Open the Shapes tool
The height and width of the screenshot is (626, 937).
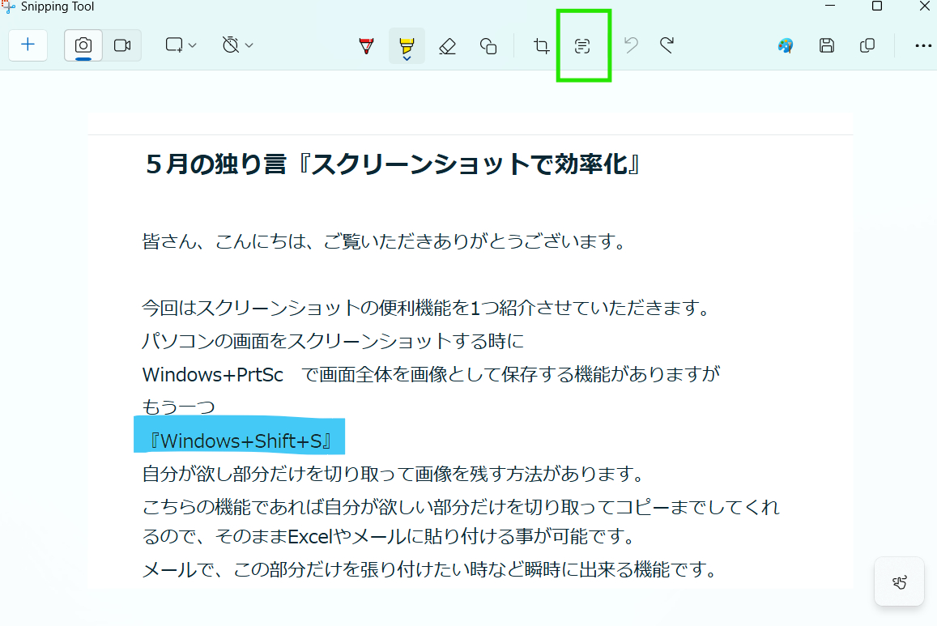pos(488,46)
